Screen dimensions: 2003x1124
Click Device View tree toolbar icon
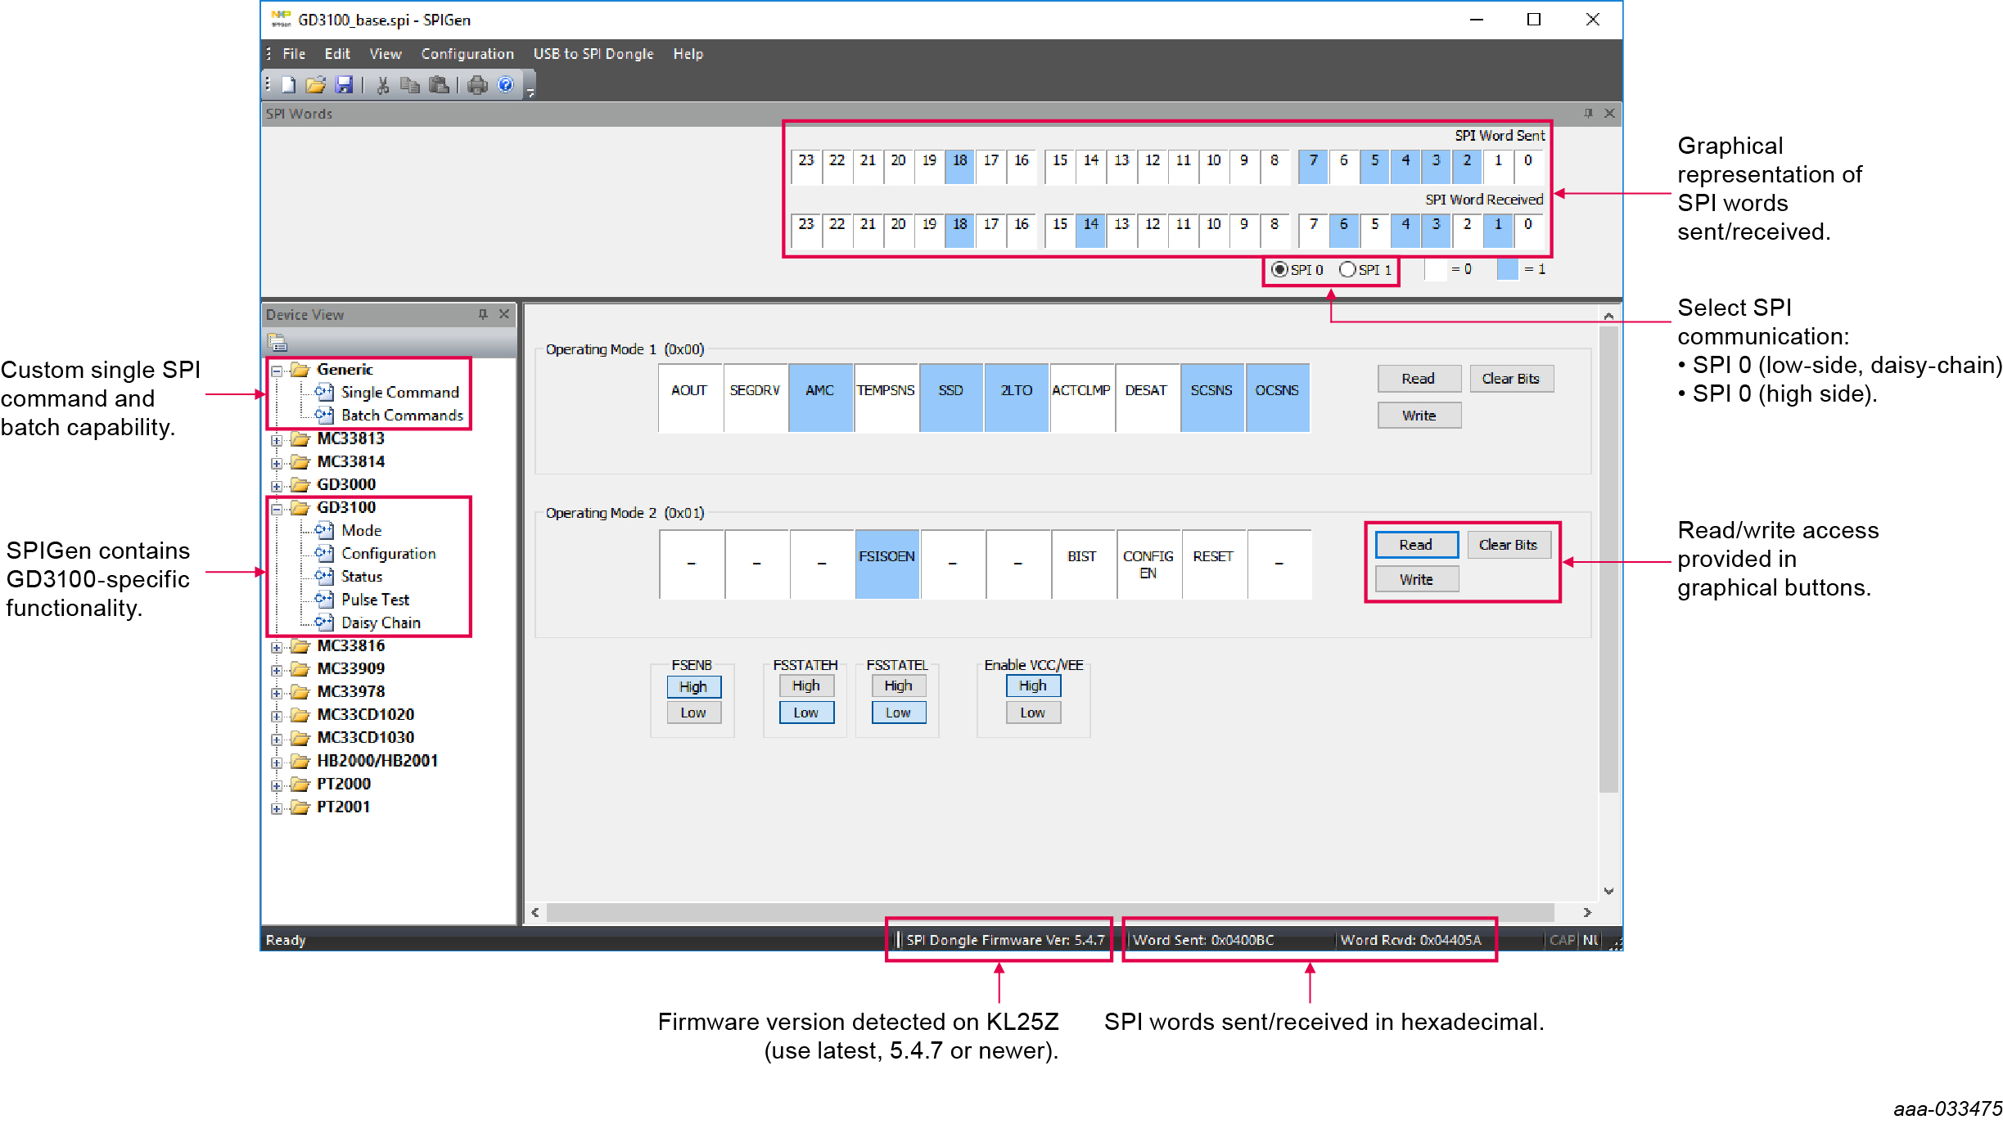(277, 342)
